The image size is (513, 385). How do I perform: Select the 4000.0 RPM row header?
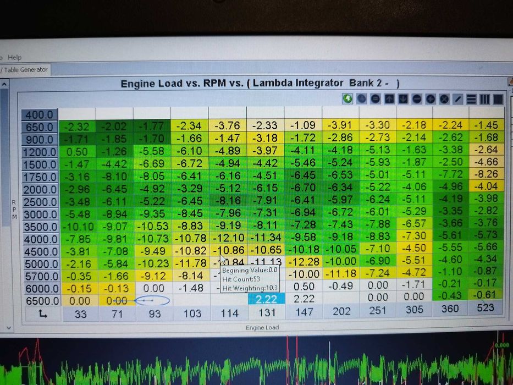click(41, 239)
